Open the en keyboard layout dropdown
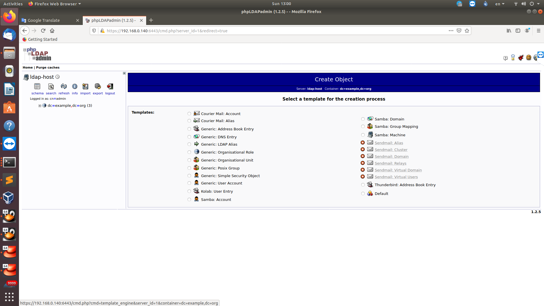The height and width of the screenshot is (306, 544). point(500,4)
